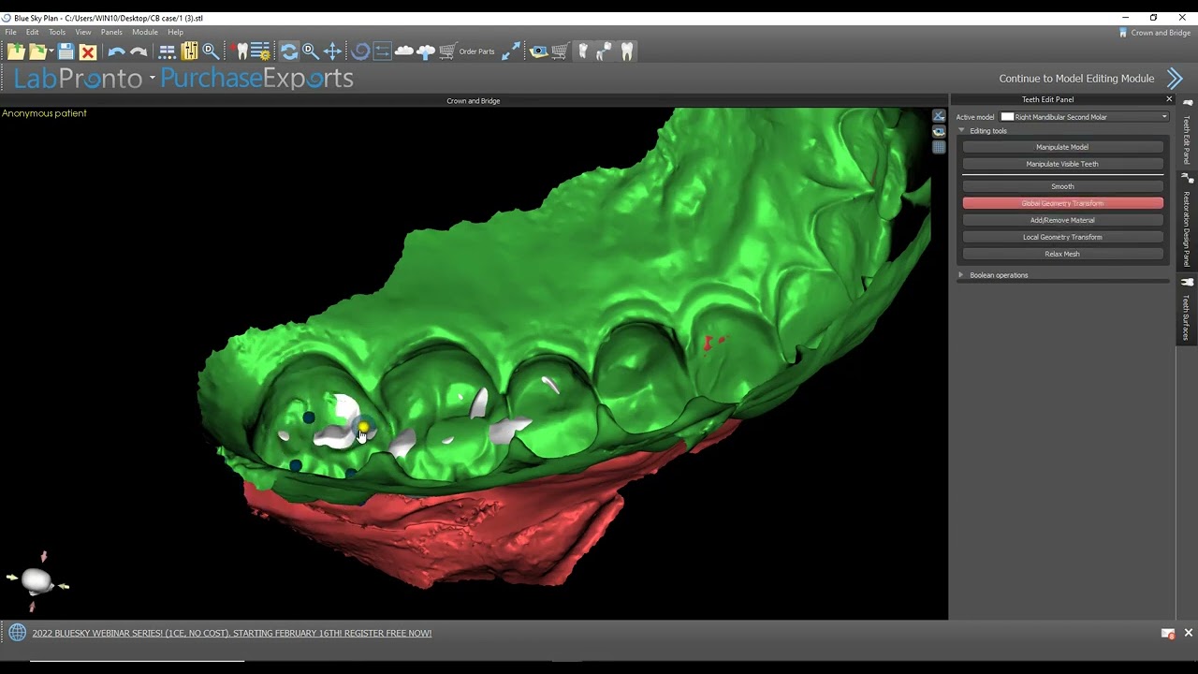
Task: Click the open folder icon in toolbar
Action: point(37,51)
